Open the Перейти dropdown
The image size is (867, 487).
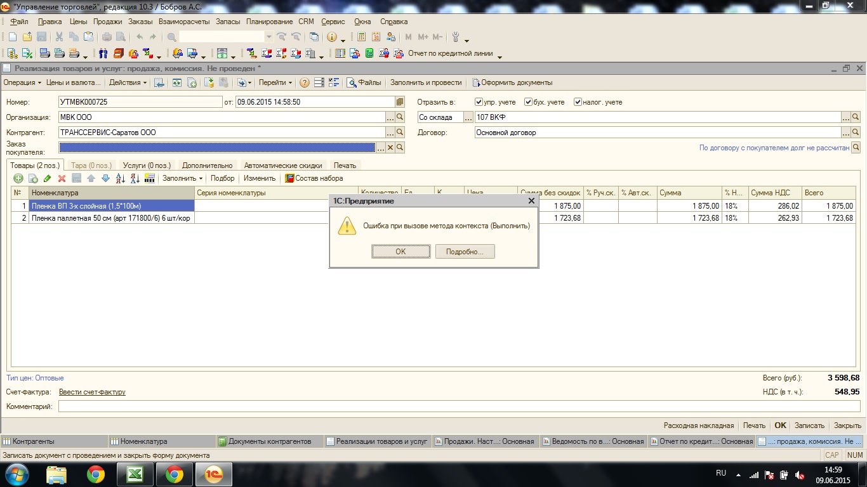(x=275, y=82)
